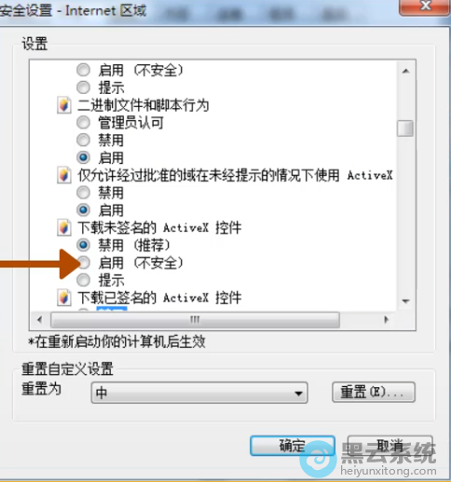Select 管理员认可 for binary and script behaviors
Image resolution: width=451 pixels, height=482 pixels.
click(84, 123)
